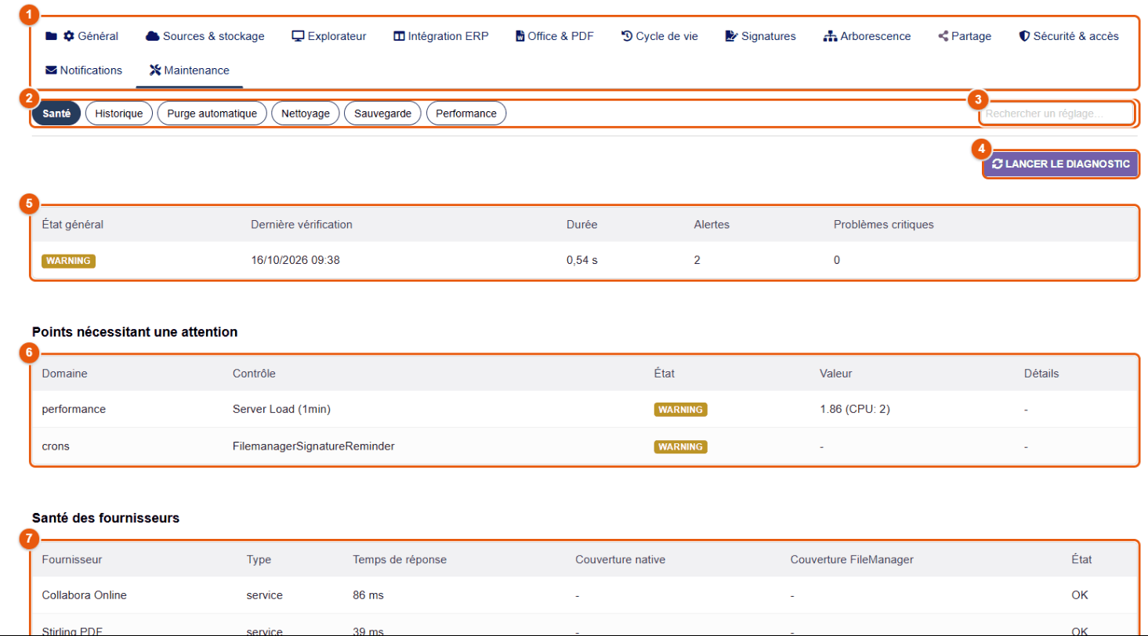The image size is (1148, 636).
Task: Click the signature pen icon of Signatures
Action: point(732,36)
